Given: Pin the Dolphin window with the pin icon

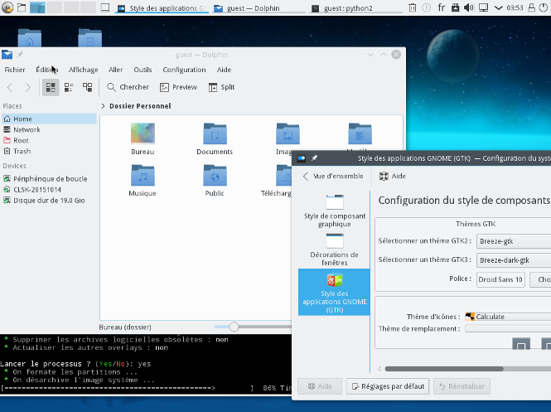Looking at the screenshot, I should coord(20,55).
